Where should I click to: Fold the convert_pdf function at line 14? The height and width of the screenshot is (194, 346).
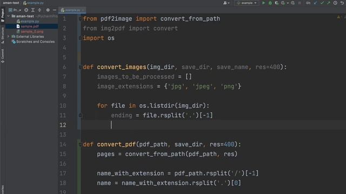pos(80,144)
